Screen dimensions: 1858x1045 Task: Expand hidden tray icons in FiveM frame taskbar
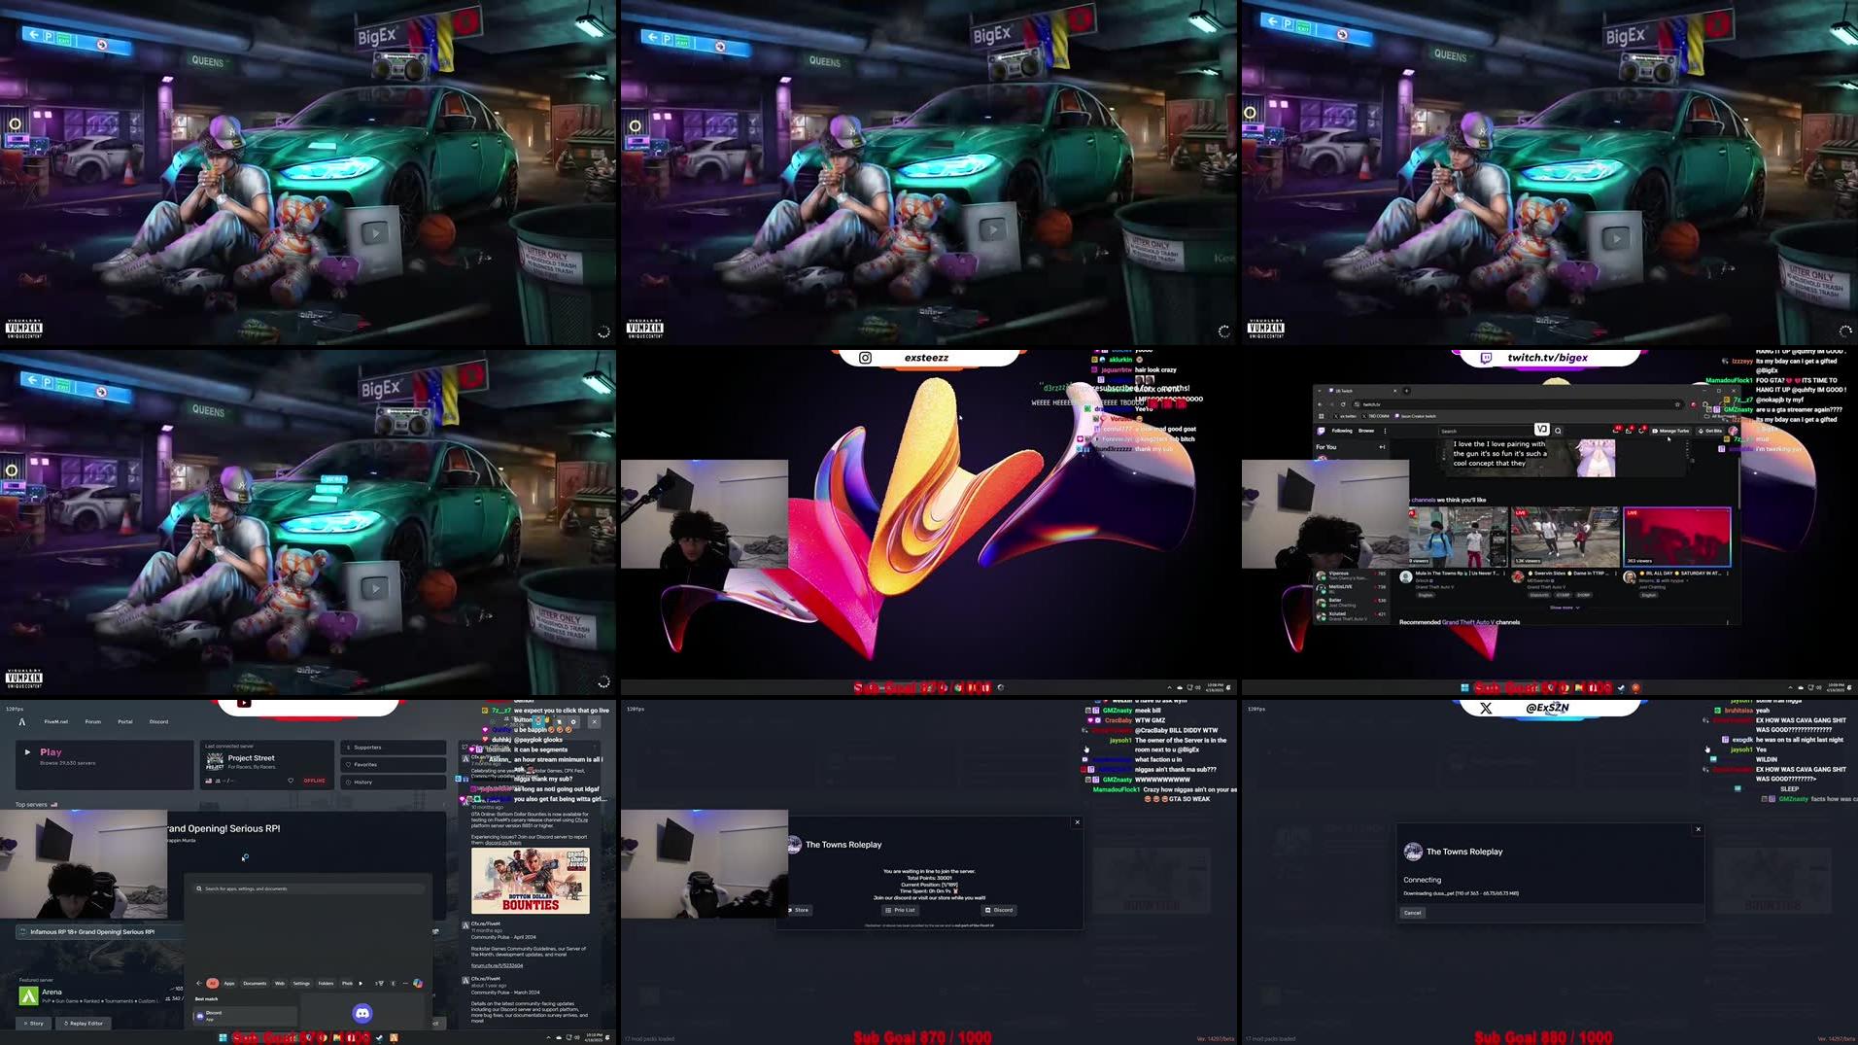coord(547,1038)
